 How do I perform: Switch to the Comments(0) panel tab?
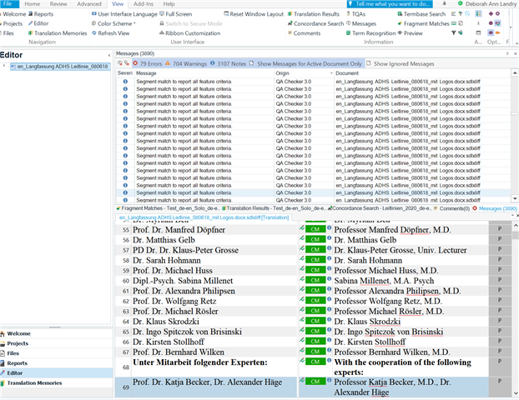point(451,208)
